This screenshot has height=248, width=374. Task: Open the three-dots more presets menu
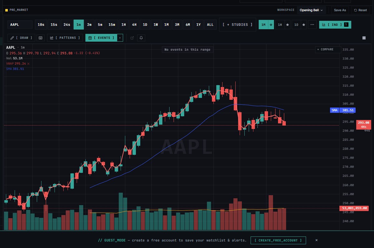tap(312, 25)
